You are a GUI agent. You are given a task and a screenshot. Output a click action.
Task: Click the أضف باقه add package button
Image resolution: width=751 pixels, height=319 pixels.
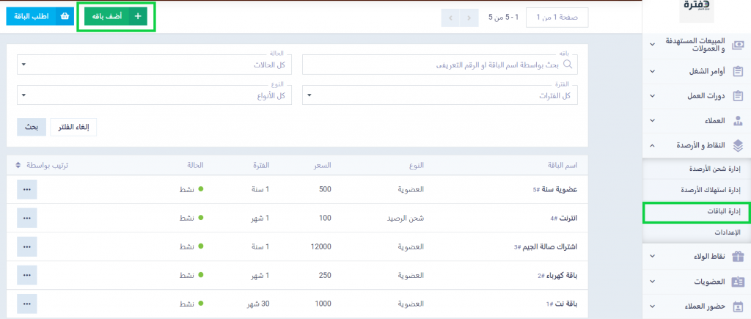tap(115, 16)
